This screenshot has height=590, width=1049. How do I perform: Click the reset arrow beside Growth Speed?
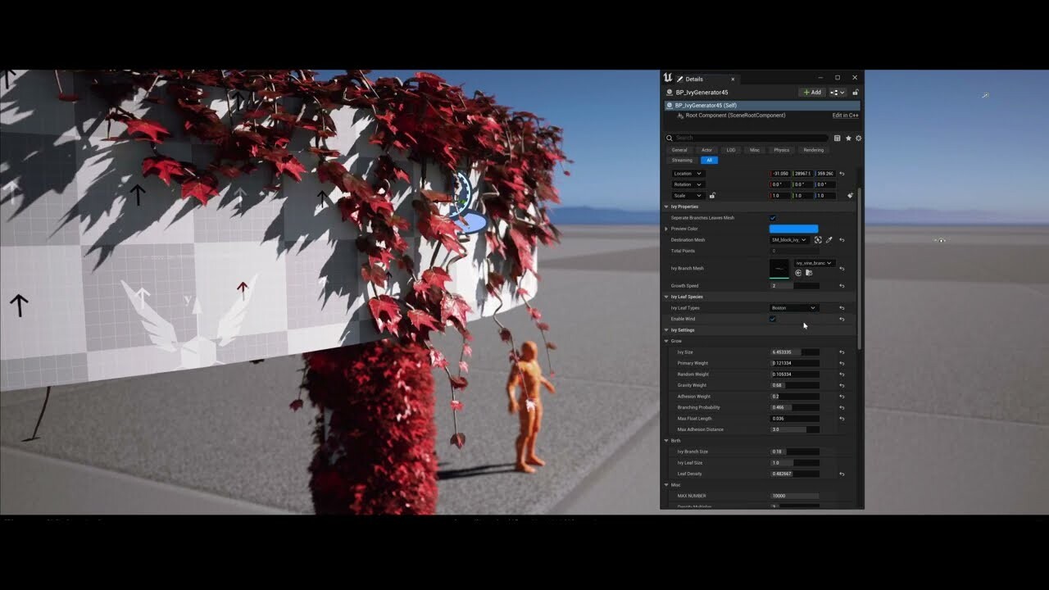[x=842, y=286]
